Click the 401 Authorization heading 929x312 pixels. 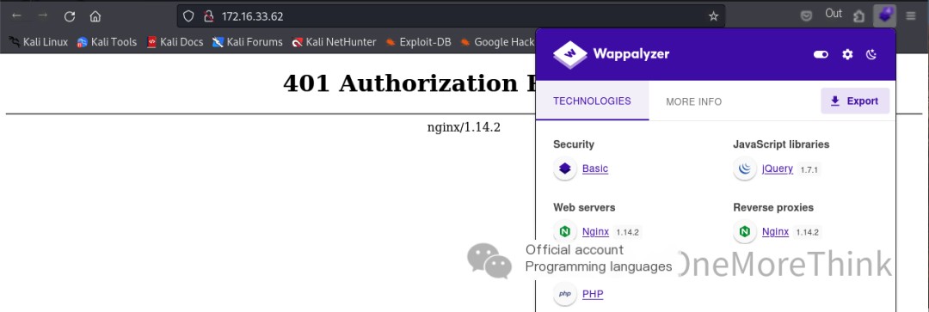409,83
